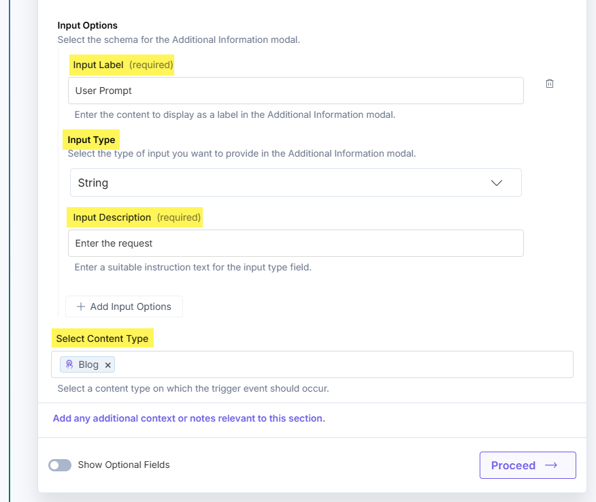Click the Select Content Type heading

[102, 339]
